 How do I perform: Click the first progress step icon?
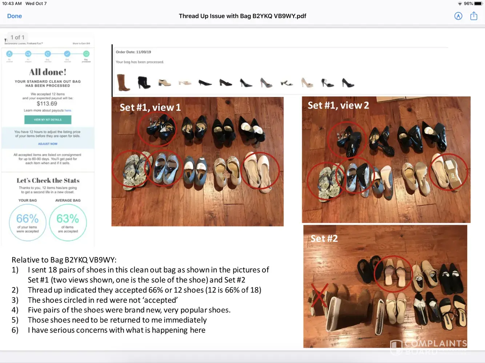9,54
